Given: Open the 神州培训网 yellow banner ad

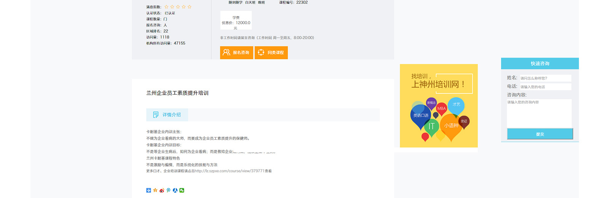Looking at the screenshot, I should pos(438,106).
